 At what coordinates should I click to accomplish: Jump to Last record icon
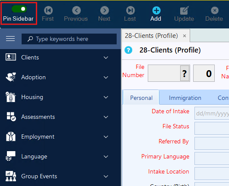click(x=130, y=10)
